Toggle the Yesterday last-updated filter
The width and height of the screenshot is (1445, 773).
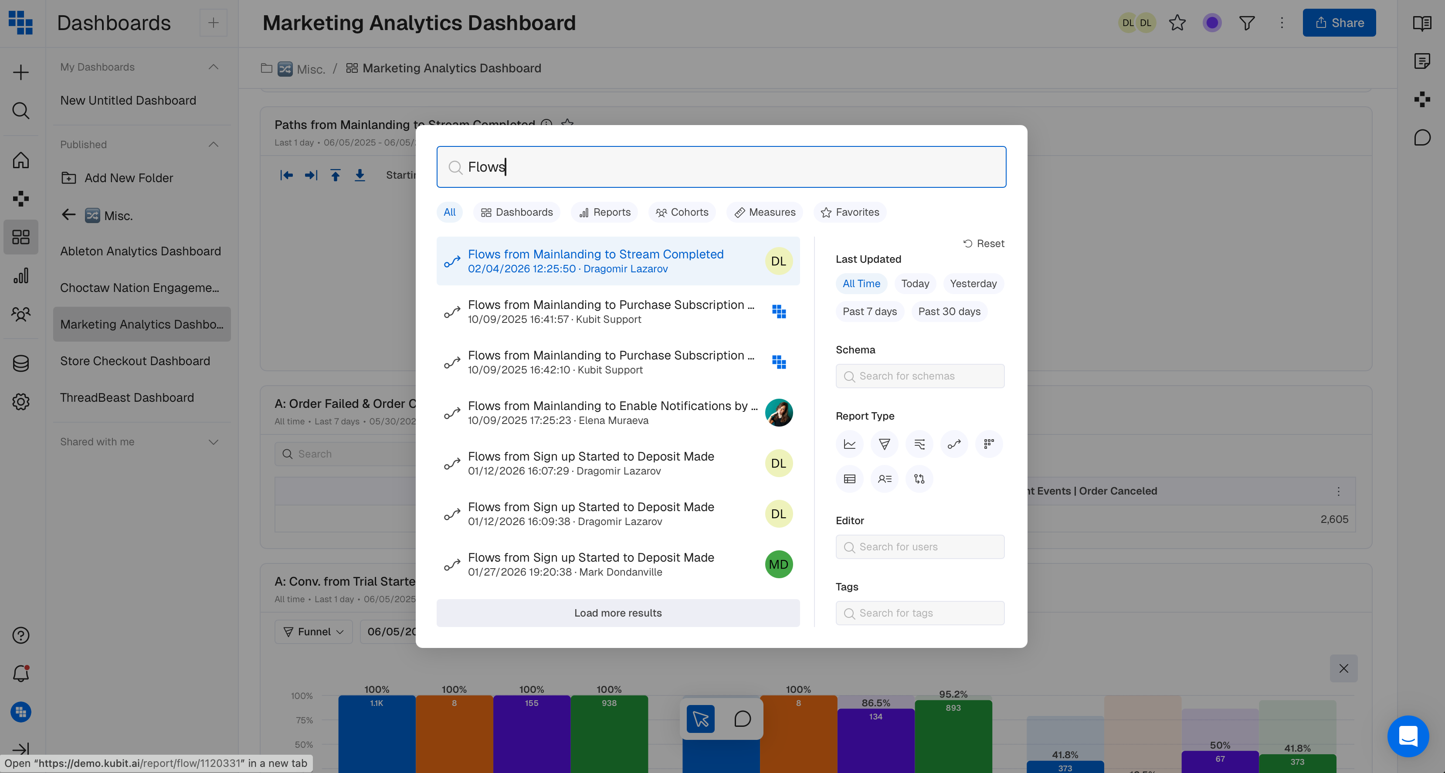[x=973, y=284]
